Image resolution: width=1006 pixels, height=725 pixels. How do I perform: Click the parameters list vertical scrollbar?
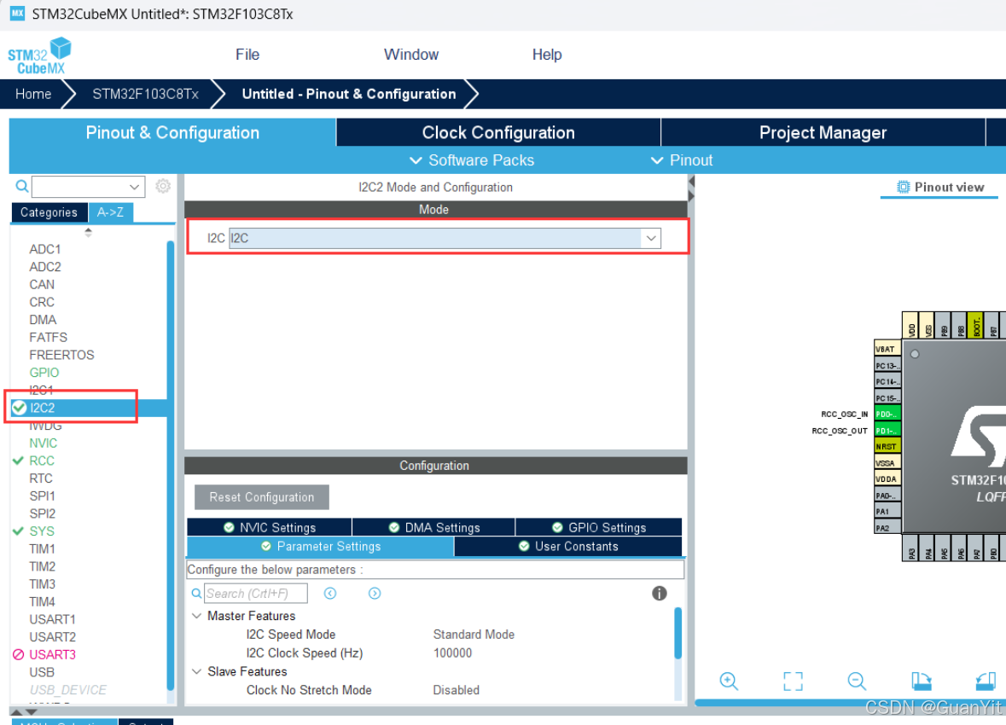(x=678, y=633)
